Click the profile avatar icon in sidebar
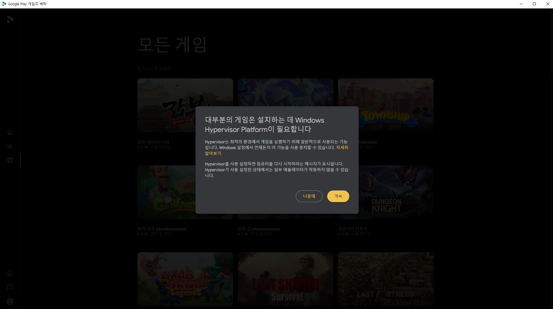 click(10, 301)
